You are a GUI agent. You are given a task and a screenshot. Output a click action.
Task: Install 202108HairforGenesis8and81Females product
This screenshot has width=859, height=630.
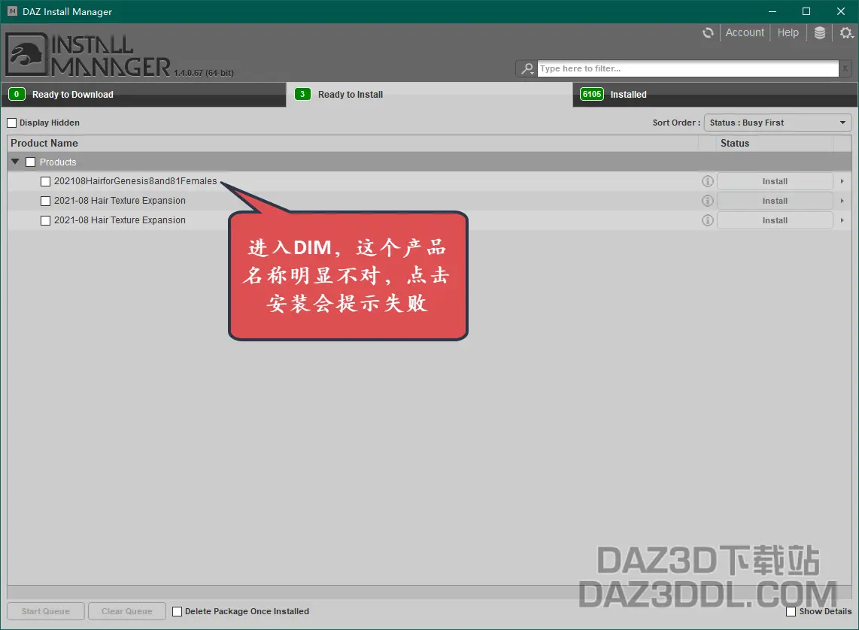tap(775, 181)
